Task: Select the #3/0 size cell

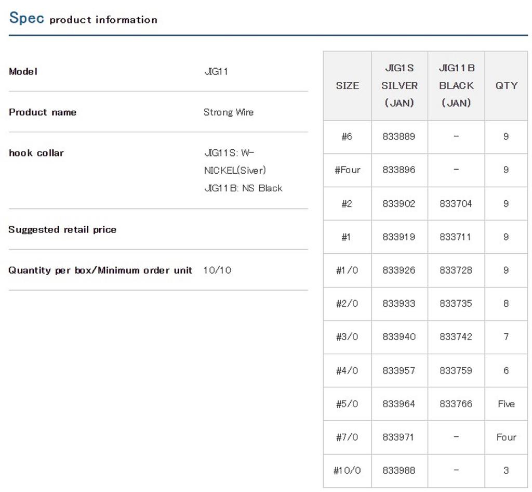Action: [x=347, y=337]
